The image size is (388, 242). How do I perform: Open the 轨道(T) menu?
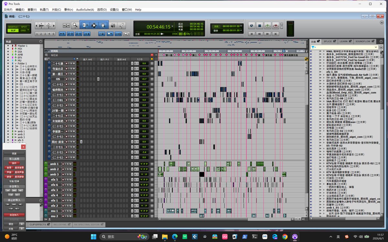[x=44, y=10]
